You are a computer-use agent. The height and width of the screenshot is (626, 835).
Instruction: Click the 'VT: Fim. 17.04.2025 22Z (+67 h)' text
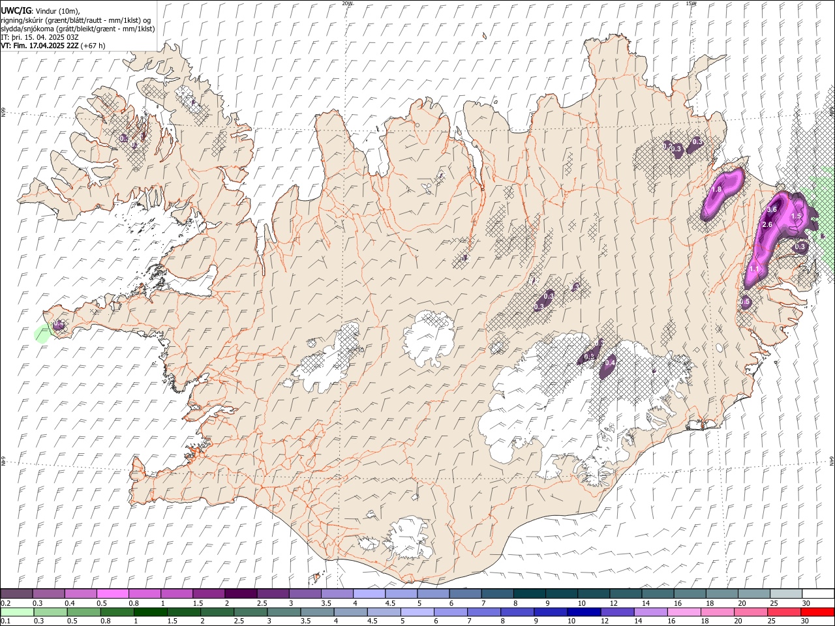click(x=53, y=46)
